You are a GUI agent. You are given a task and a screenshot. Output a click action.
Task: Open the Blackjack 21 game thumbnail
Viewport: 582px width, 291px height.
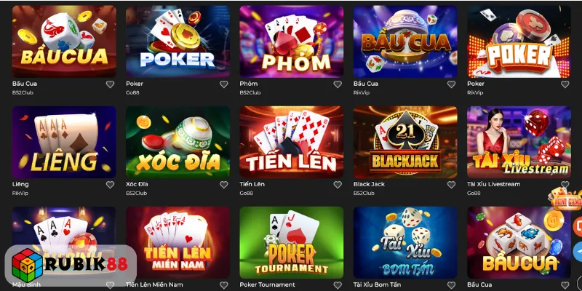point(405,142)
